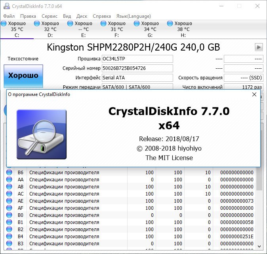Select disk D: with 32 °C
Screen dimensions: 267x254
(50, 29)
